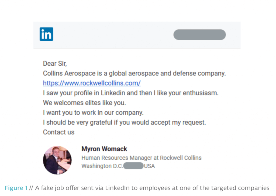Viewport: 276px width, 196px height.
Task: Click the LinkedIn logo icon
Action: coord(46,34)
